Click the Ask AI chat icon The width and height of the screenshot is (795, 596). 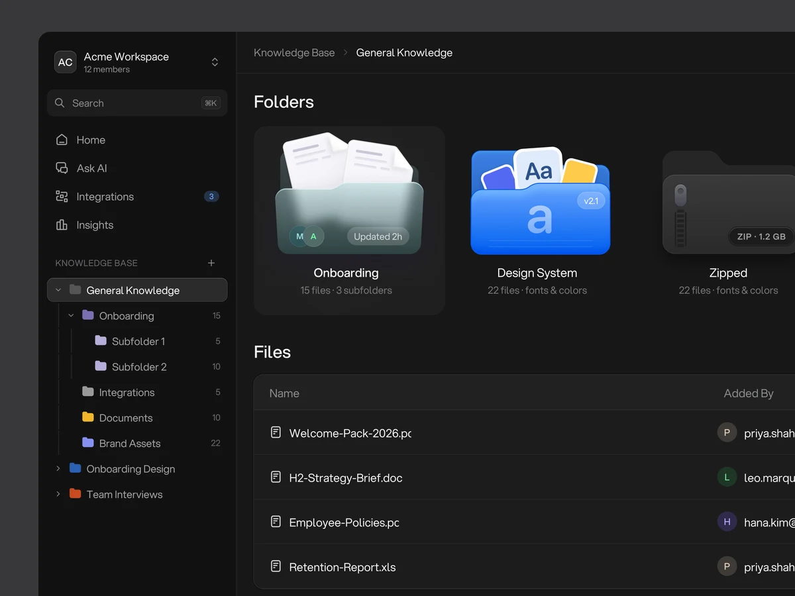62,168
